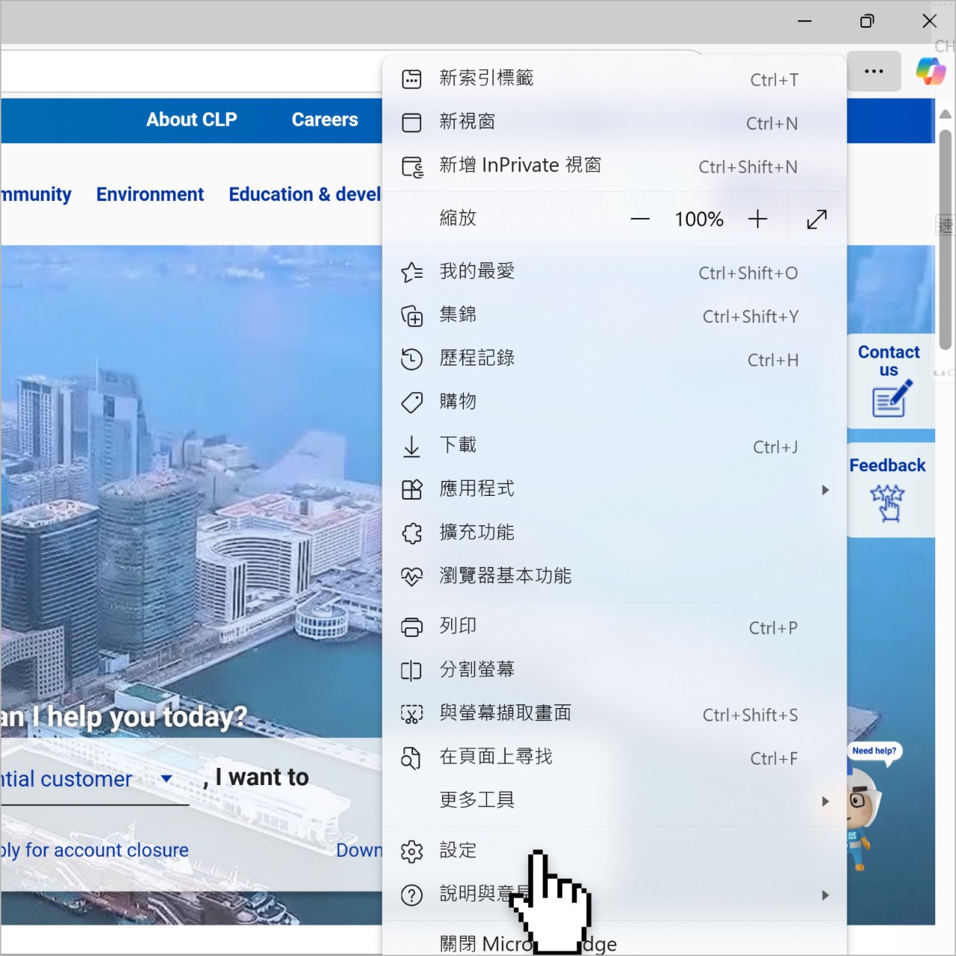Select 分割螢幕 menu item

point(614,671)
